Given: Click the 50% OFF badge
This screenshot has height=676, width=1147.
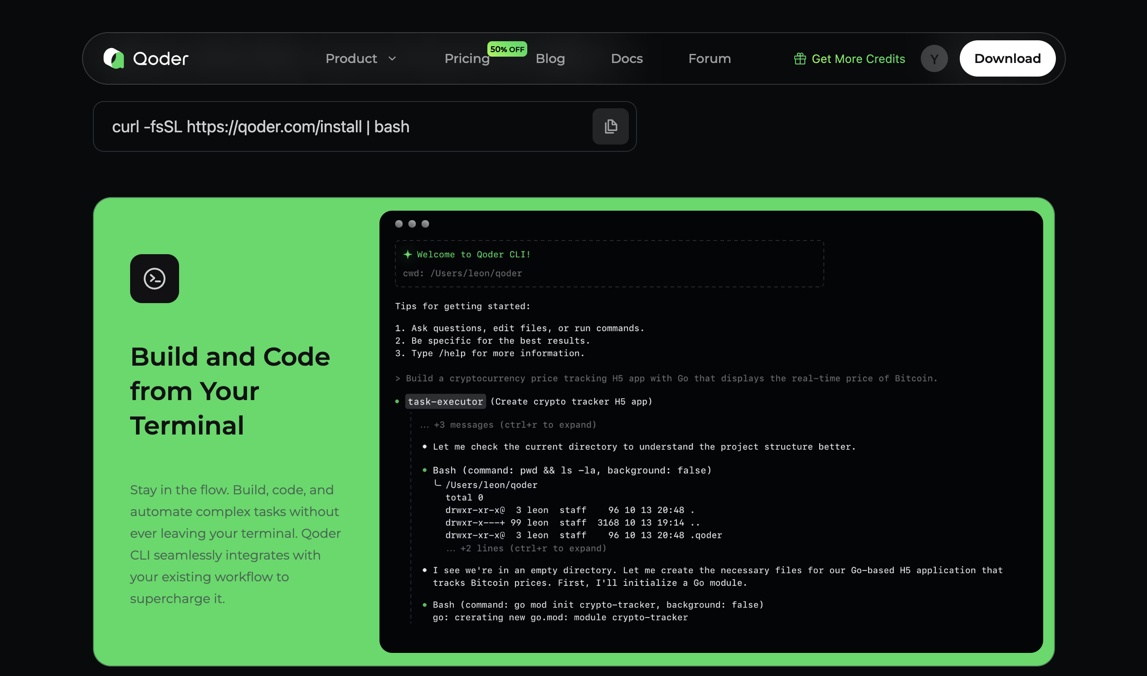Looking at the screenshot, I should click(x=507, y=49).
